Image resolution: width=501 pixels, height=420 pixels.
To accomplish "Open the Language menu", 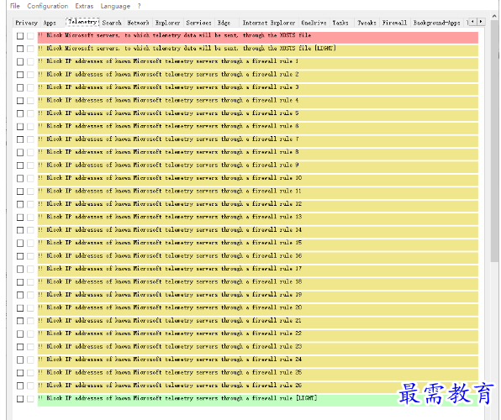I will coord(115,6).
